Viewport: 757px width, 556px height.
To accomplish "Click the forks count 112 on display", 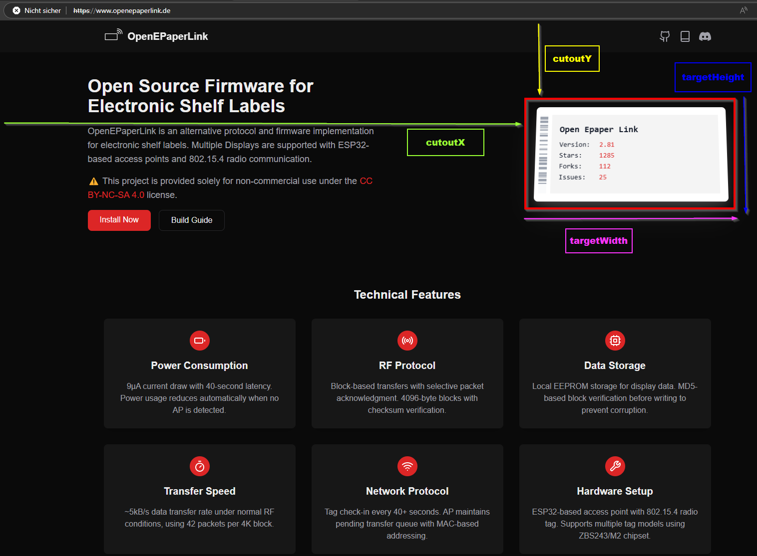I will 605,167.
